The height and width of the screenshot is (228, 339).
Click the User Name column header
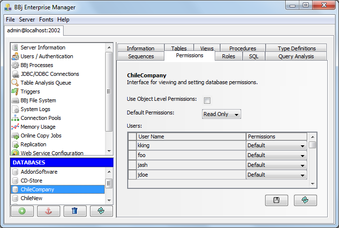191,137
